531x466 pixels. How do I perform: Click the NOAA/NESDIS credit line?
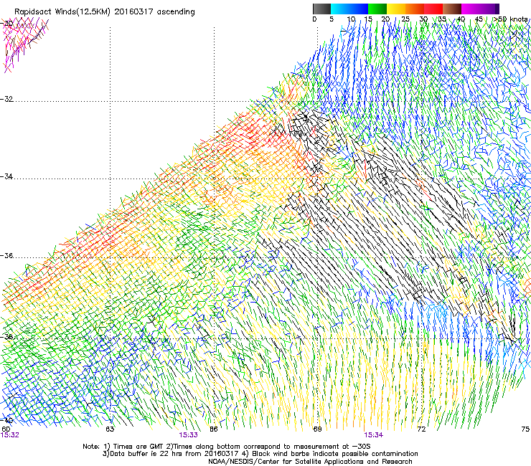[x=310, y=461]
